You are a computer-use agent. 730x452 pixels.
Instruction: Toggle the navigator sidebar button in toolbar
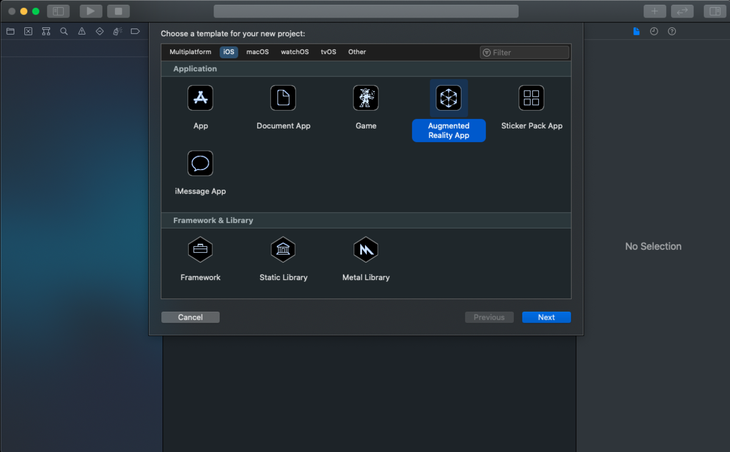point(58,11)
